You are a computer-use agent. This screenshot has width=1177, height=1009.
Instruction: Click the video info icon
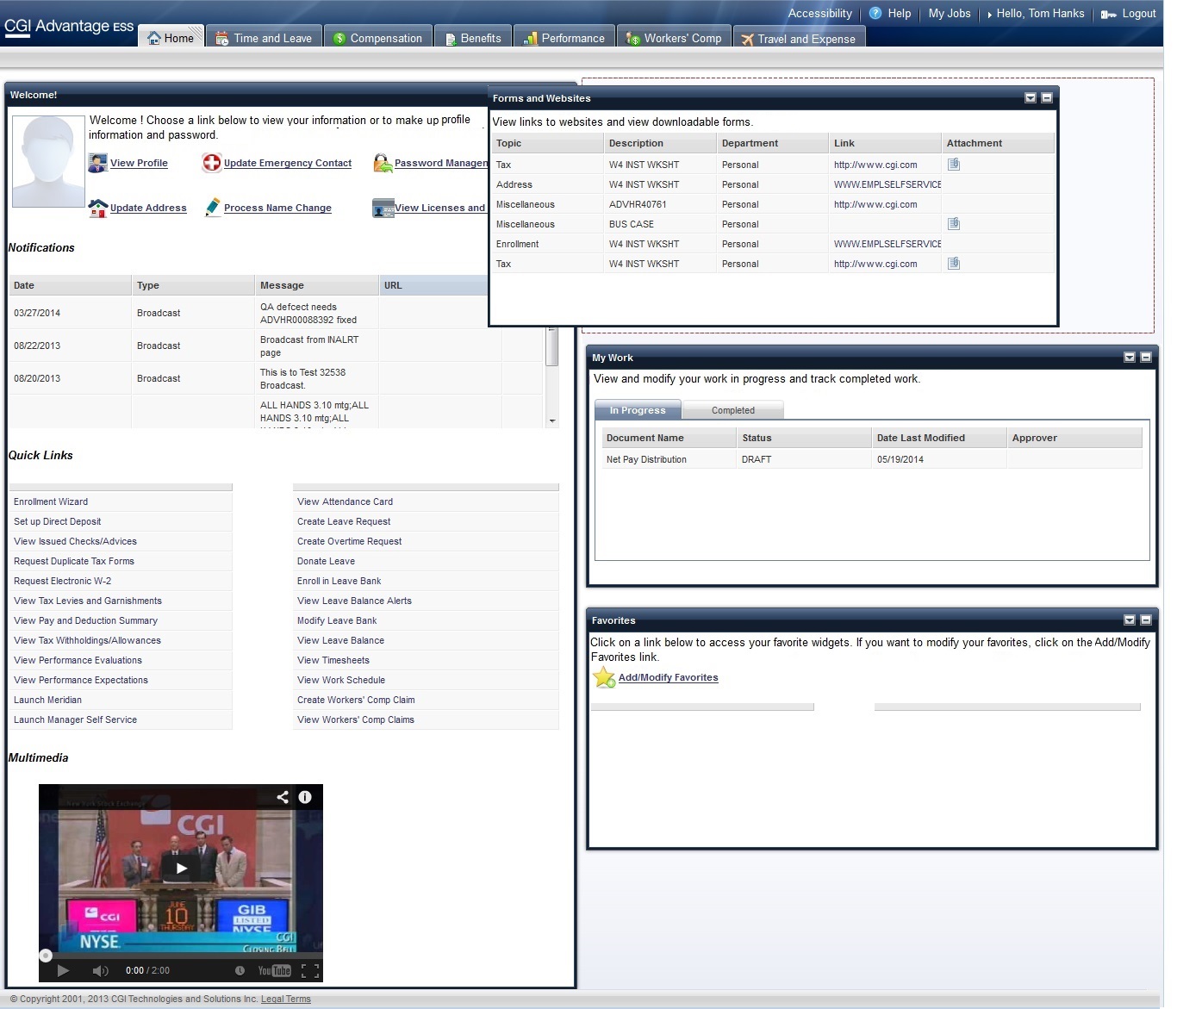[305, 797]
